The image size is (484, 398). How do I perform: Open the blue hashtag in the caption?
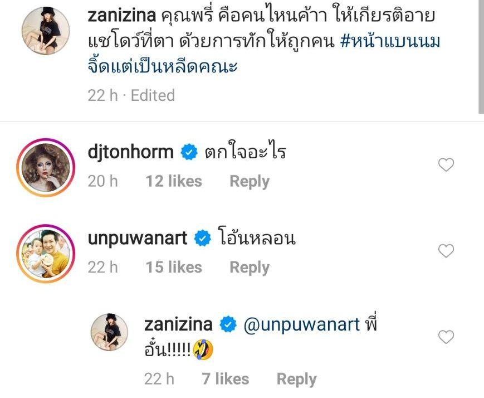click(263, 54)
